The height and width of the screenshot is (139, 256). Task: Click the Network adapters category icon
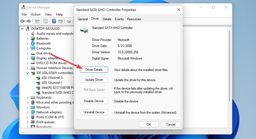coord(33,112)
